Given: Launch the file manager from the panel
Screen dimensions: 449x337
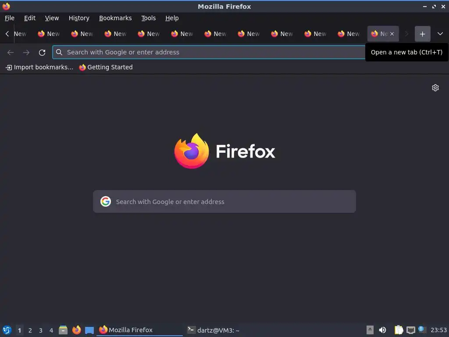Looking at the screenshot, I should pyautogui.click(x=63, y=330).
